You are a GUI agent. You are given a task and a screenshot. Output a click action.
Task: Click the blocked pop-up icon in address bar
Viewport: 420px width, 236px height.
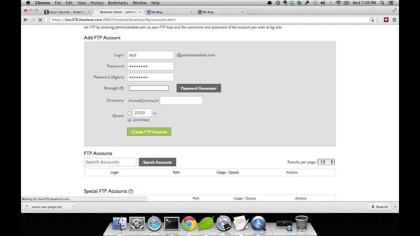(372, 20)
